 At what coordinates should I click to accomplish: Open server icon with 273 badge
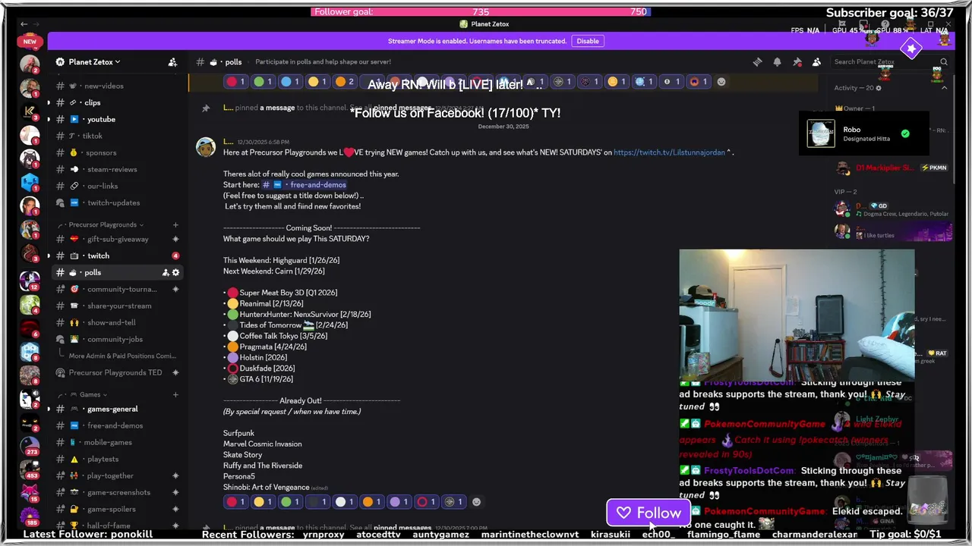(30, 445)
